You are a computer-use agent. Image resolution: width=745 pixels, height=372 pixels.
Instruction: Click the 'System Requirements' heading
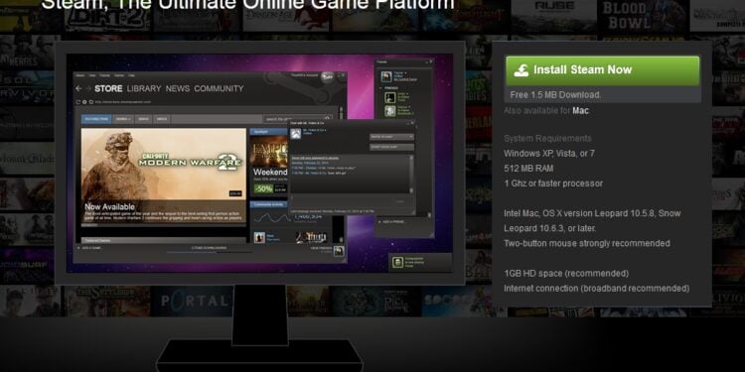pyautogui.click(x=547, y=139)
